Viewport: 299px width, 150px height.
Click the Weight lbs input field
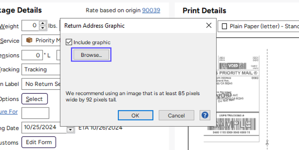click(x=31, y=26)
